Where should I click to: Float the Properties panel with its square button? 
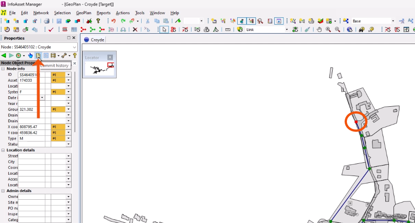(x=69, y=38)
